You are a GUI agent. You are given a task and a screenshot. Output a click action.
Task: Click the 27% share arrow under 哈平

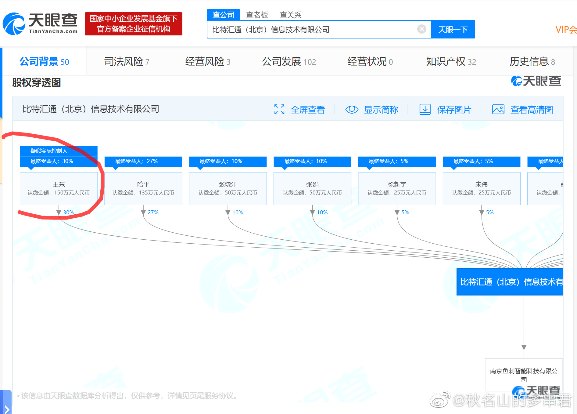pos(143,212)
